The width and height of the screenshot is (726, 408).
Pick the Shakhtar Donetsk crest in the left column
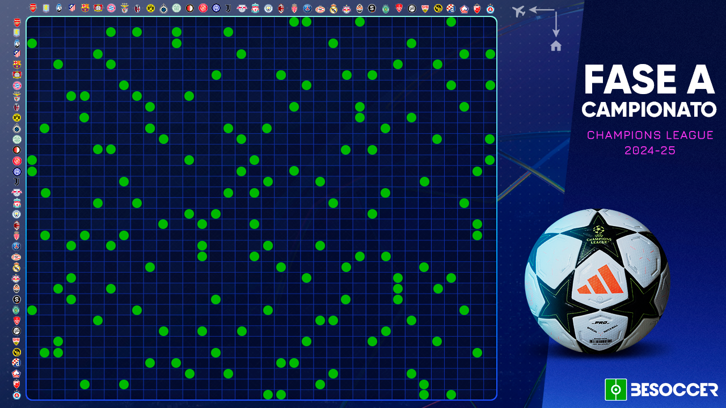16,288
